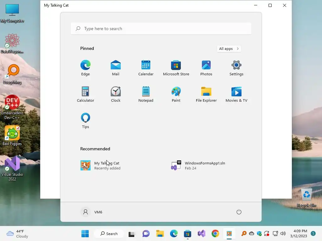
Task: Launch the Mail app
Action: (116, 68)
